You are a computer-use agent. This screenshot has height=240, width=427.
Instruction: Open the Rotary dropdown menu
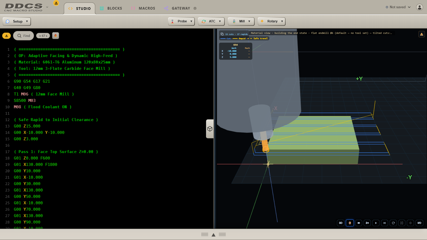coord(272,21)
